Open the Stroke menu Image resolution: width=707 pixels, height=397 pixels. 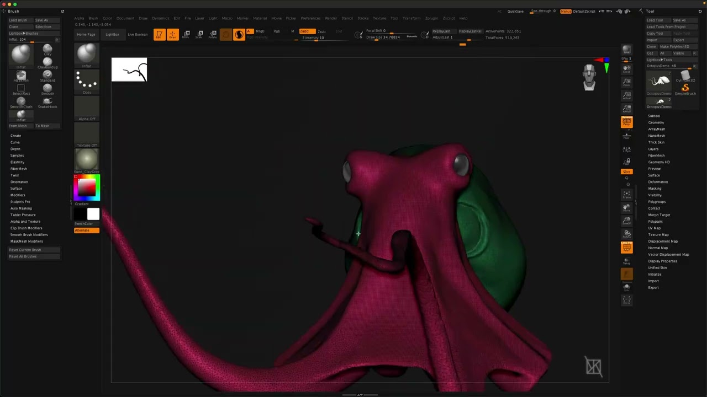(x=363, y=18)
